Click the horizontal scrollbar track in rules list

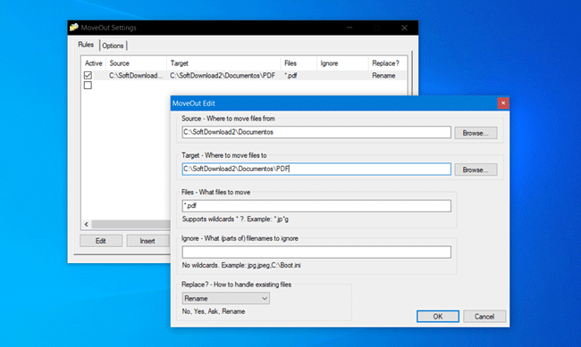131,224
